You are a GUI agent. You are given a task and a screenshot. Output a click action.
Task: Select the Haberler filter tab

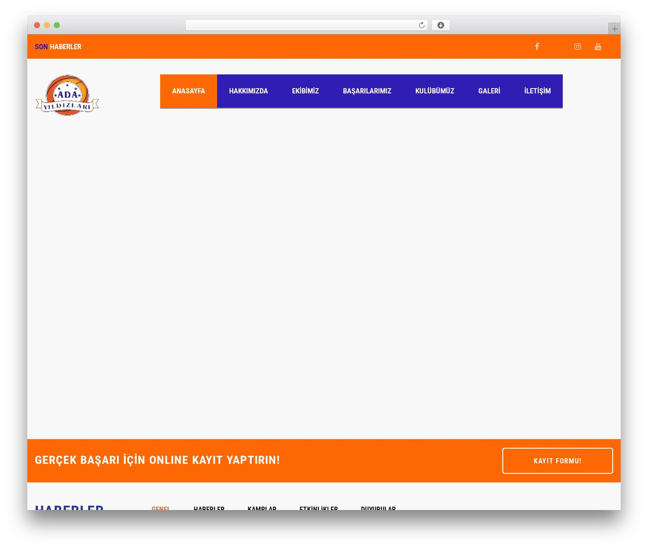coord(209,508)
